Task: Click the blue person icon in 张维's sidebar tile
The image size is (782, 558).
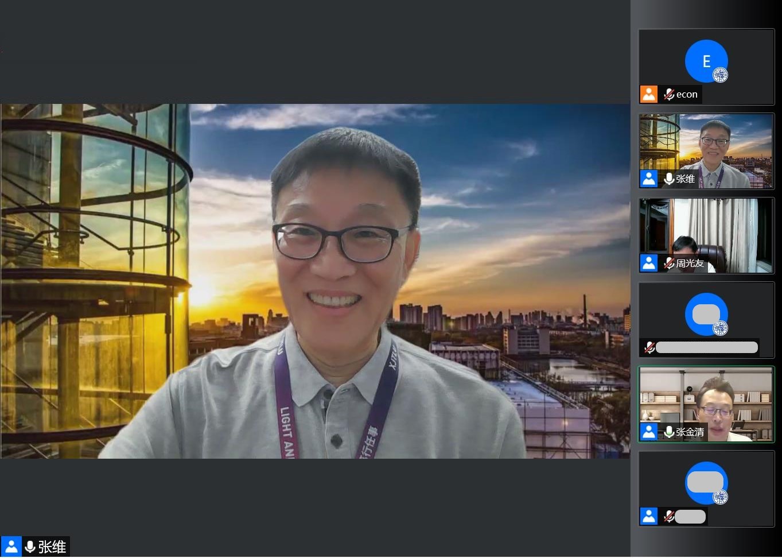Action: click(649, 179)
